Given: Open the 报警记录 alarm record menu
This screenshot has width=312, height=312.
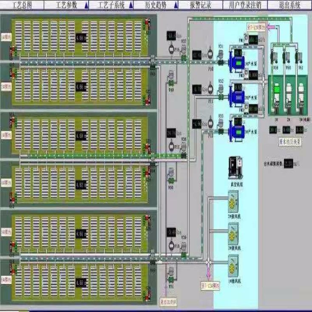Looking at the screenshot, I should point(201,5).
